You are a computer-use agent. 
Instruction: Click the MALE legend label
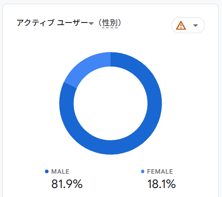tap(60, 171)
